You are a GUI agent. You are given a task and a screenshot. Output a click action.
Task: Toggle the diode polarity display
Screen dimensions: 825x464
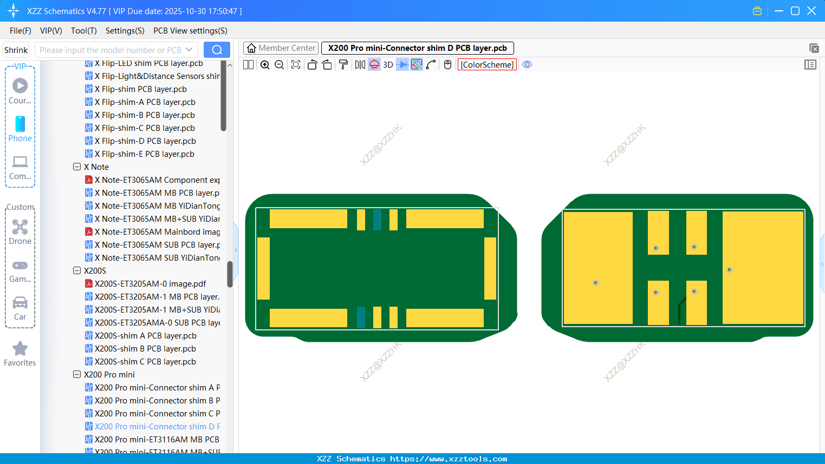402,64
